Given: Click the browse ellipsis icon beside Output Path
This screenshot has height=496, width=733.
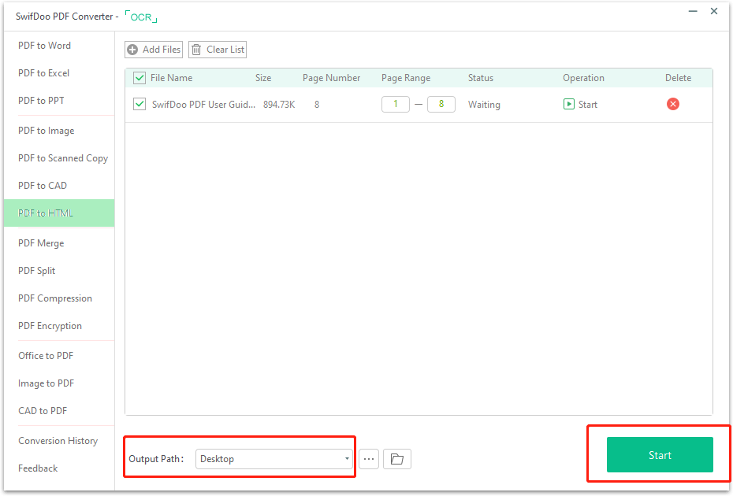Looking at the screenshot, I should [x=368, y=458].
